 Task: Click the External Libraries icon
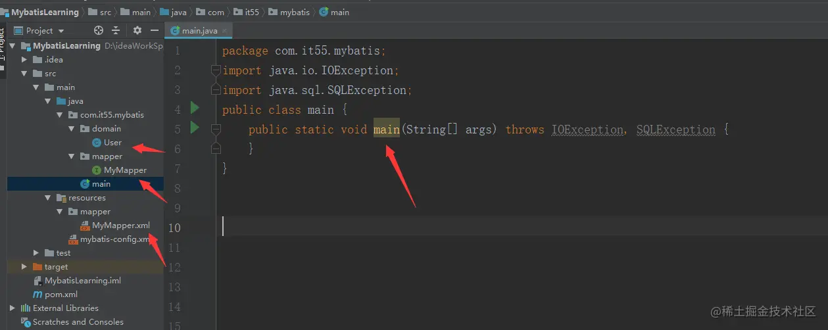(26, 308)
